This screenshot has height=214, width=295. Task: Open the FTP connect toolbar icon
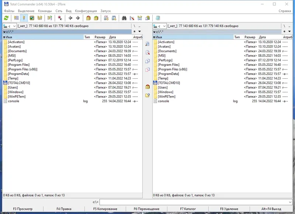pos(106,18)
